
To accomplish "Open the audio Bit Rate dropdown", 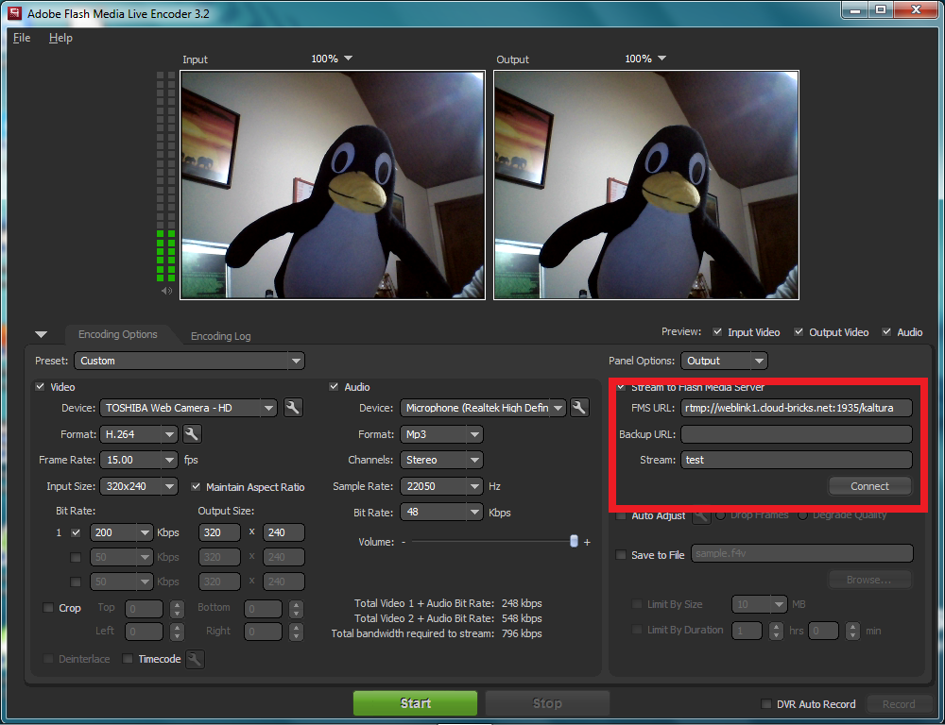I will point(441,512).
